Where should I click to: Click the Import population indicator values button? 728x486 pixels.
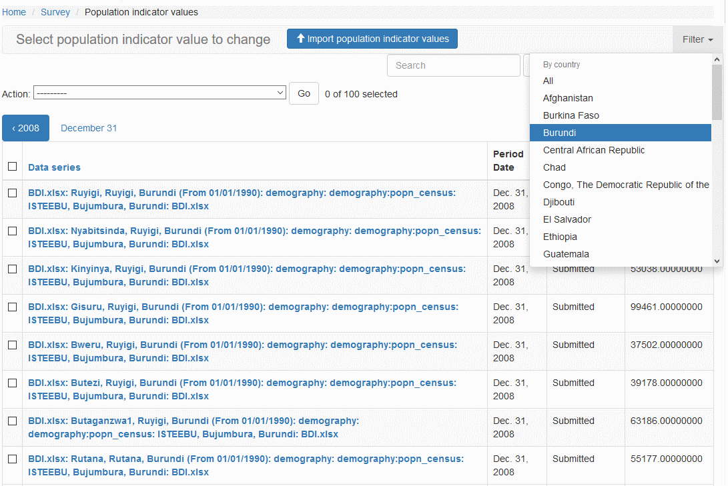[372, 39]
